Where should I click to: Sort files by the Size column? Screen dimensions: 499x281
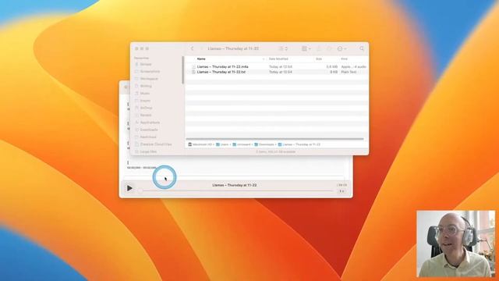coord(319,59)
